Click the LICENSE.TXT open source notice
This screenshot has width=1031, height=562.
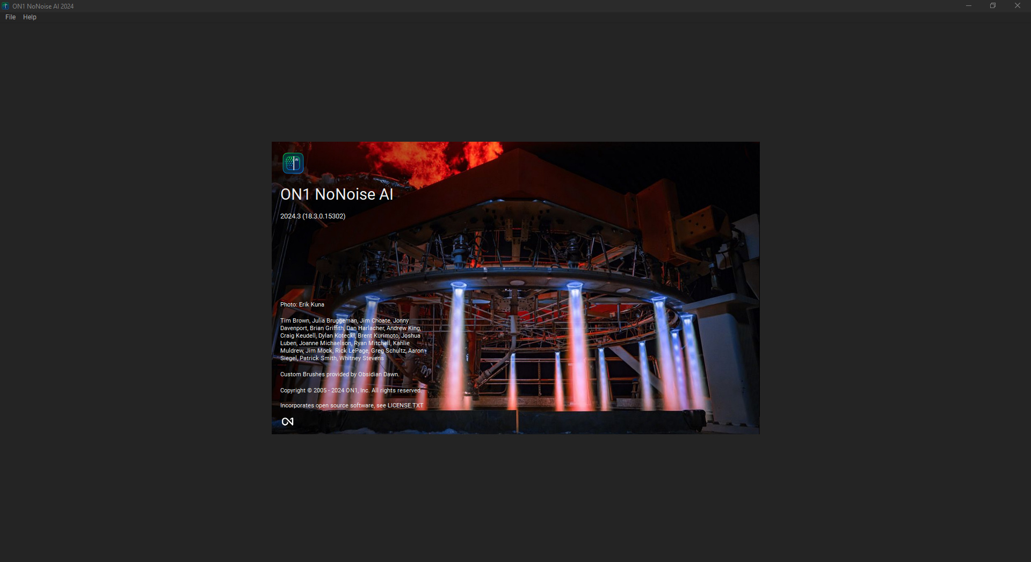tap(352, 405)
